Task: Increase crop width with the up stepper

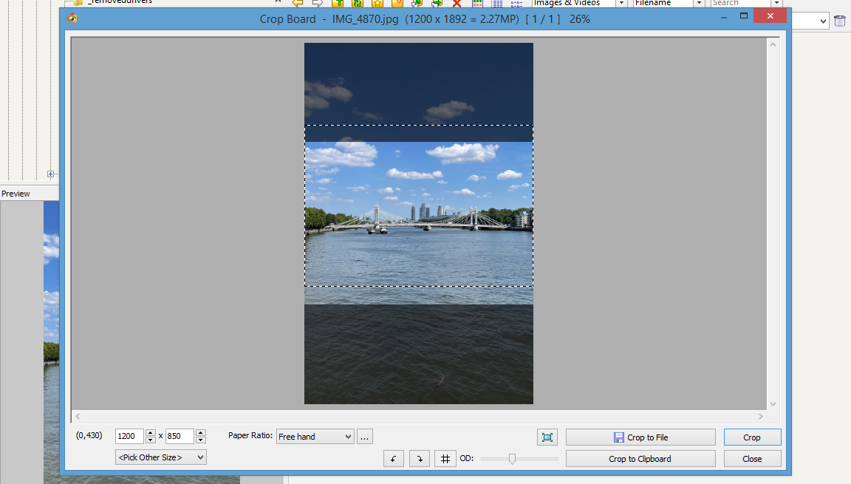Action: [151, 433]
